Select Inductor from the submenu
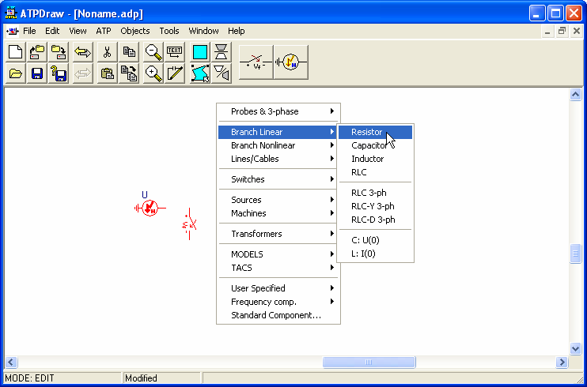Viewport: 587px width, 387px height. tap(375, 159)
